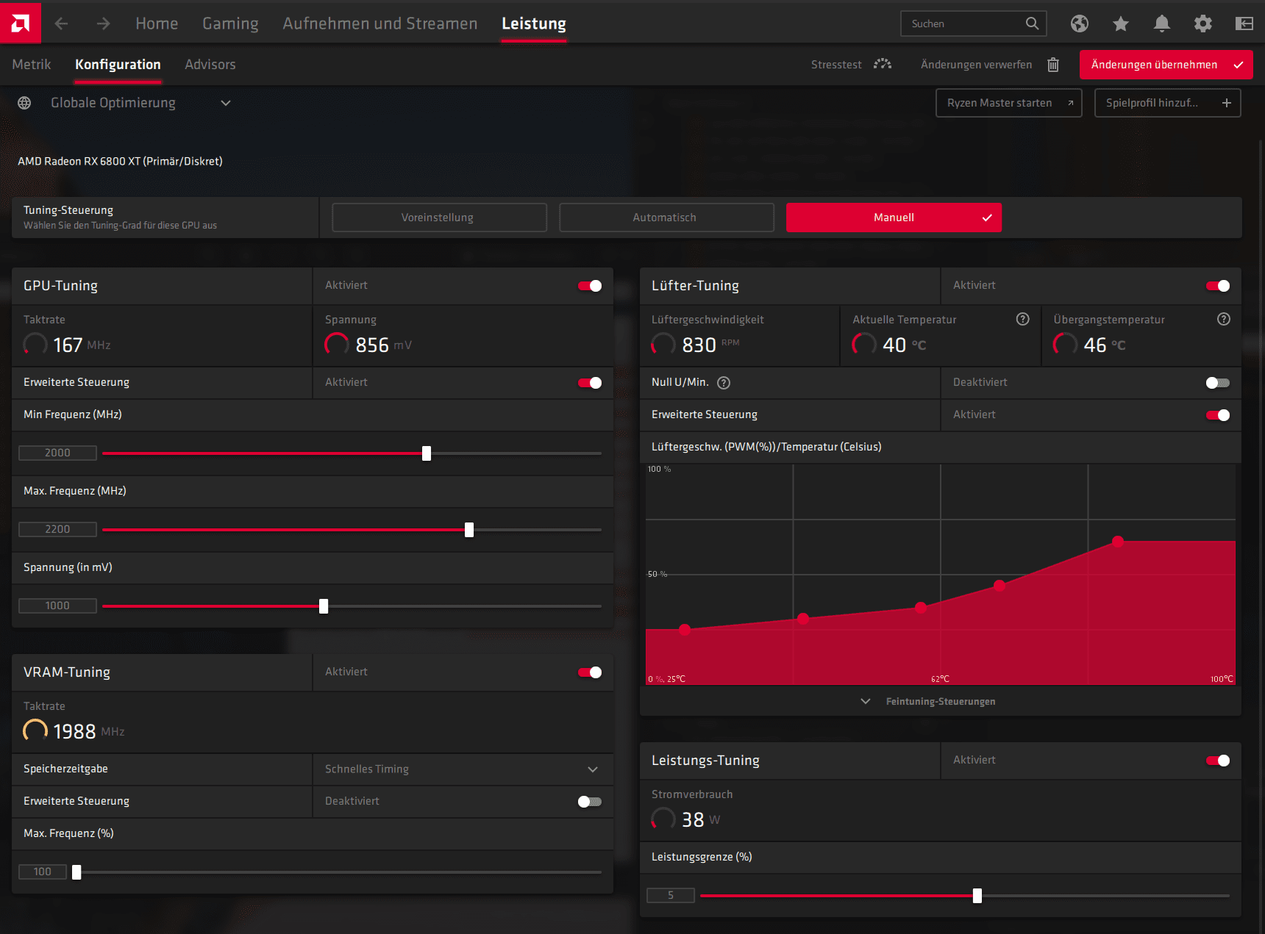
Task: Click Leistungsgrenze value box 5
Action: coord(671,895)
